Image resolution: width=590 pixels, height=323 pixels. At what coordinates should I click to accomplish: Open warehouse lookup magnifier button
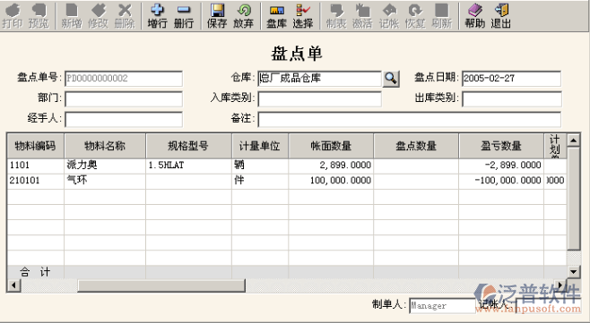391,79
